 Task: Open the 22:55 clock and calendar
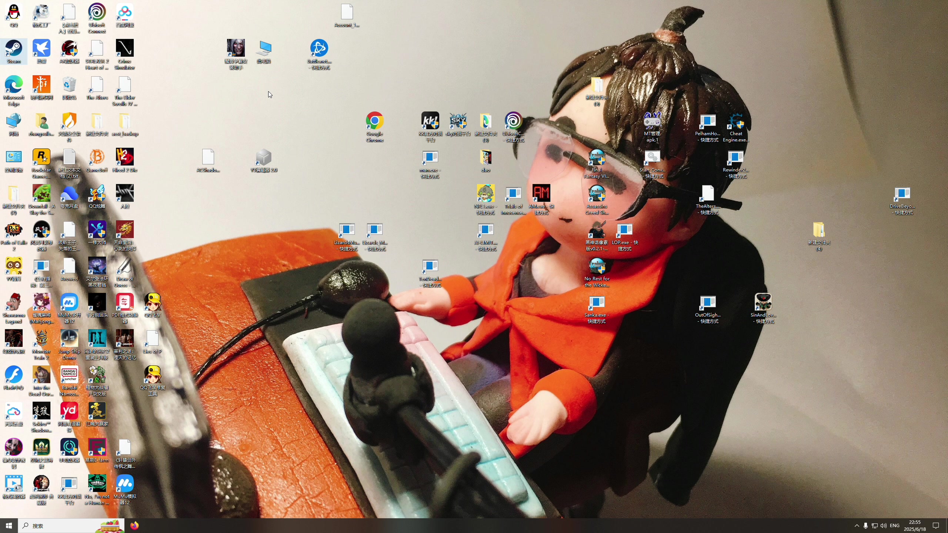click(x=915, y=526)
